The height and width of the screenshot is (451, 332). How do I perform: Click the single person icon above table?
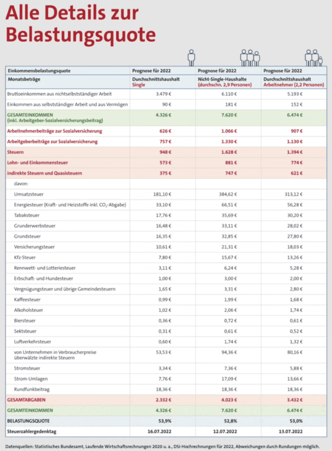(192, 57)
